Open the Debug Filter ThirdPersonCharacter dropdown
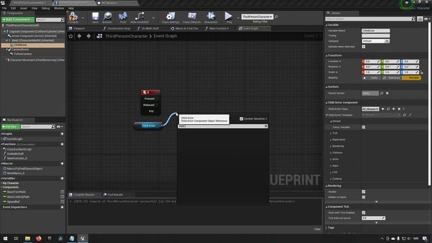The width and height of the screenshot is (432, 243). point(257,17)
